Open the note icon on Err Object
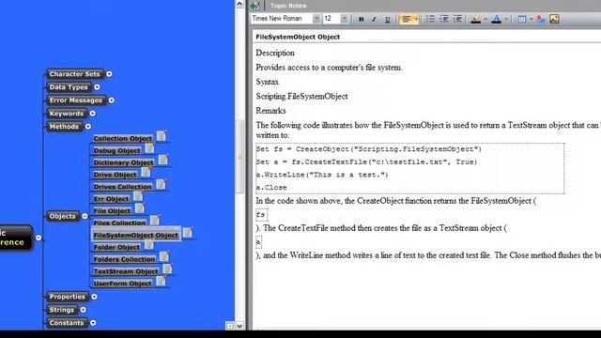Viewport: 601px width, 338px height. coord(138,196)
